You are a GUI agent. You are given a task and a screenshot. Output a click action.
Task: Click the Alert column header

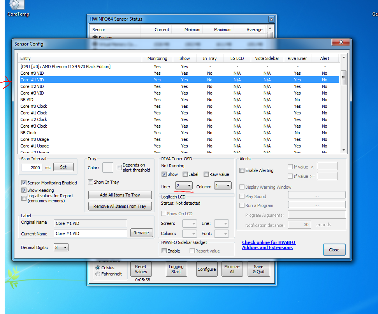pos(325,58)
